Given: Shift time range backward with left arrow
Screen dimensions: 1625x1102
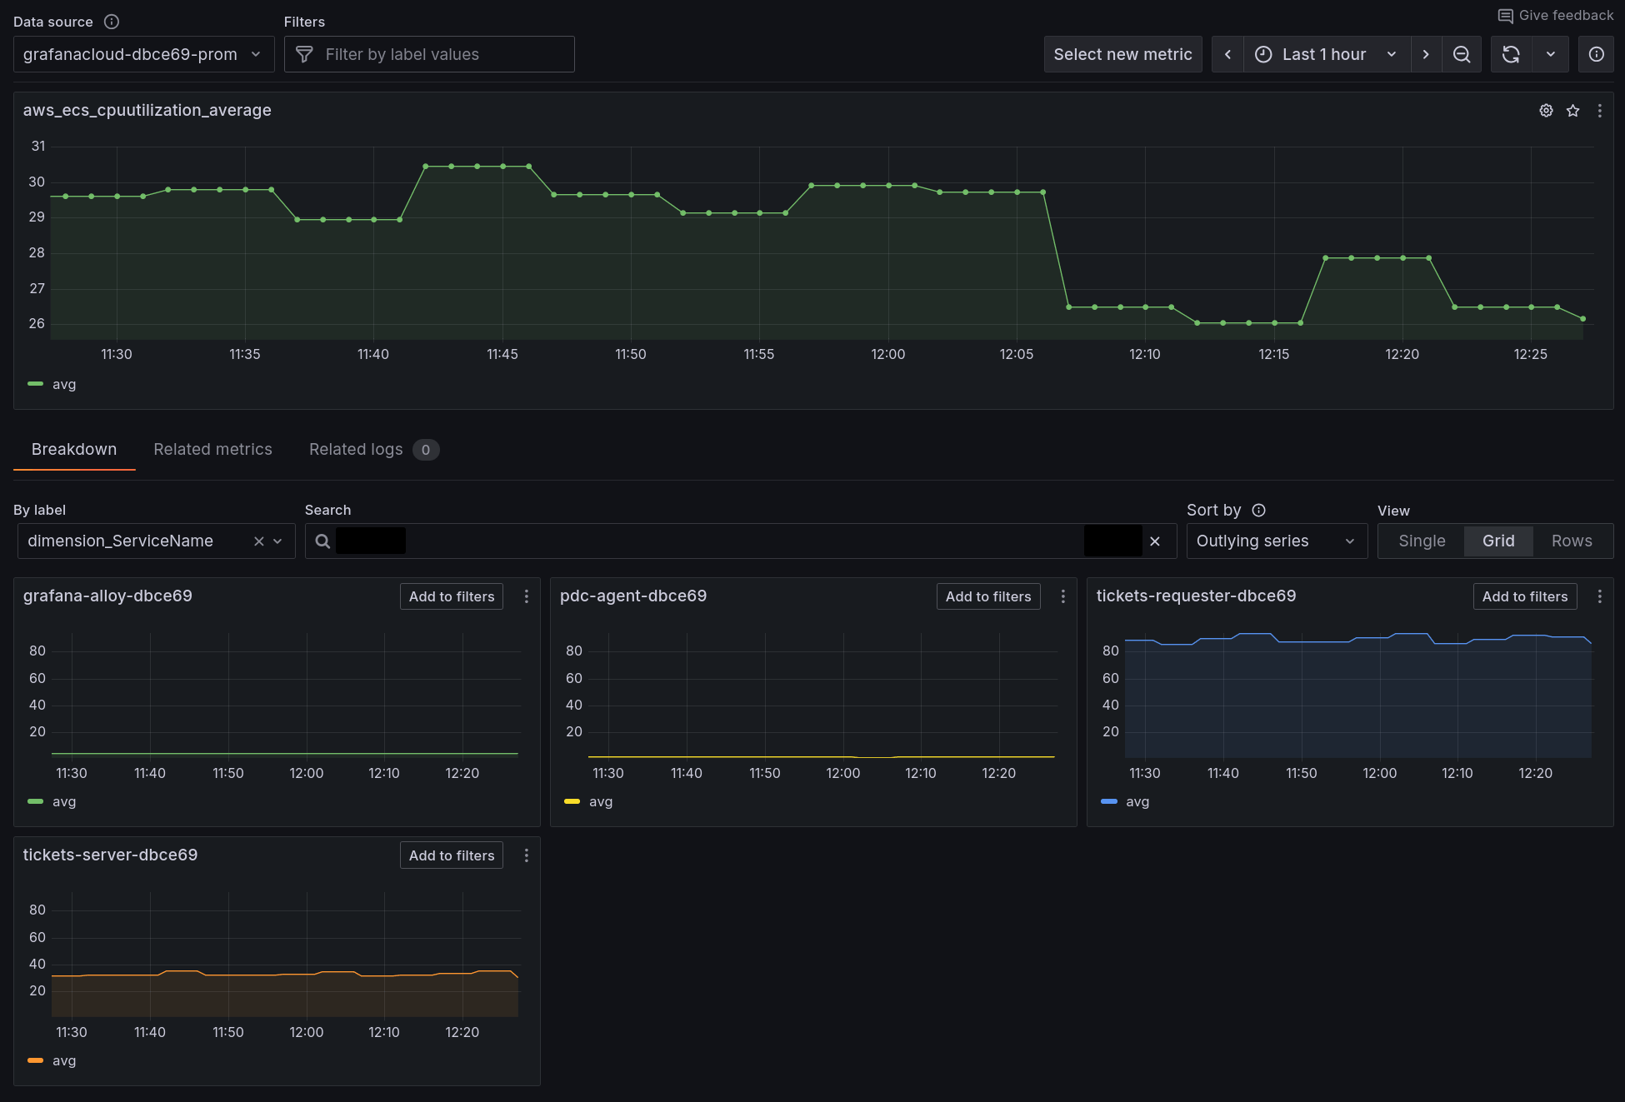Looking at the screenshot, I should point(1227,54).
